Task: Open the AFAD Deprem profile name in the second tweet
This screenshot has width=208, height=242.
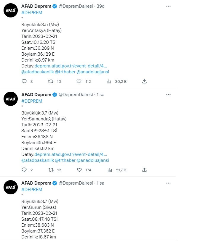Action: pos(36,95)
